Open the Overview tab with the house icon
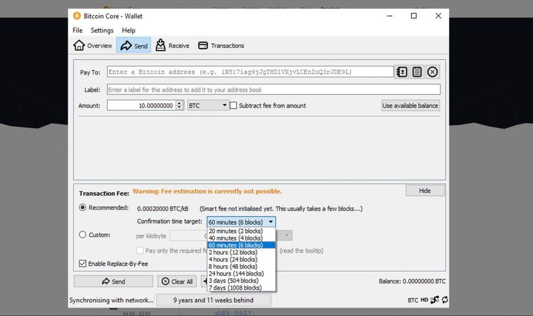The width and height of the screenshot is (533, 316). pos(93,45)
